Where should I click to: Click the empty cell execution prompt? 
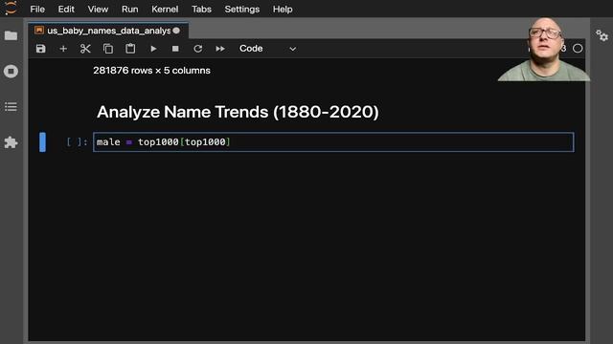(77, 142)
